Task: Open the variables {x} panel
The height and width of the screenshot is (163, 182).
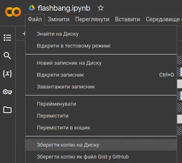Action: click(7, 74)
